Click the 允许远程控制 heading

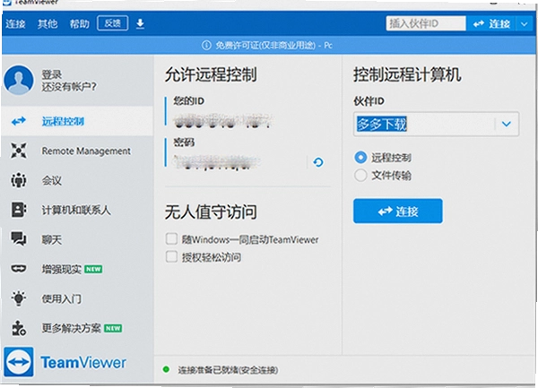pos(211,74)
